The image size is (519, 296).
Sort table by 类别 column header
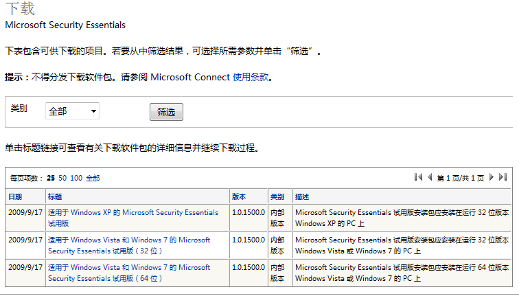click(x=277, y=196)
